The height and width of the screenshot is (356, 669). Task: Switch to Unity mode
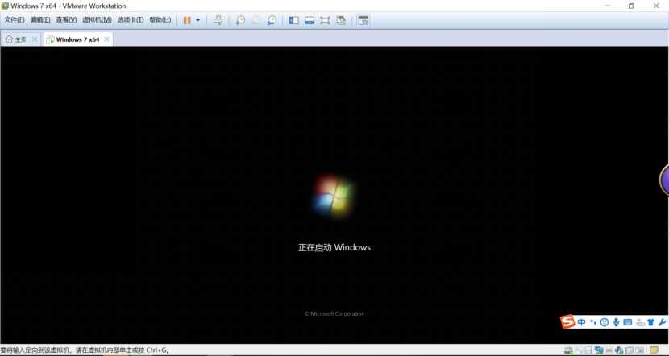[340, 20]
